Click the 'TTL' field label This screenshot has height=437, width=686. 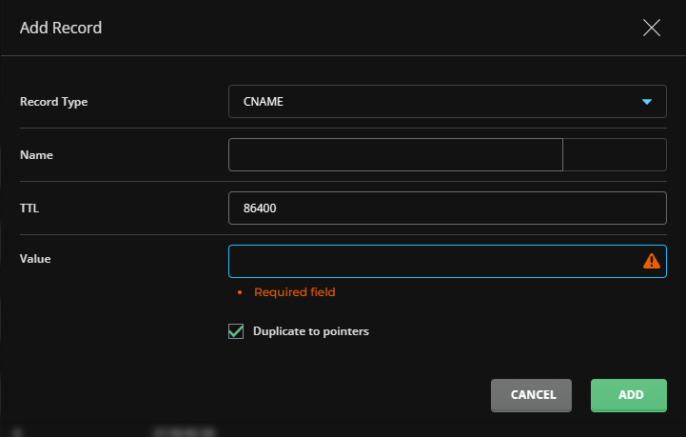tap(29, 208)
